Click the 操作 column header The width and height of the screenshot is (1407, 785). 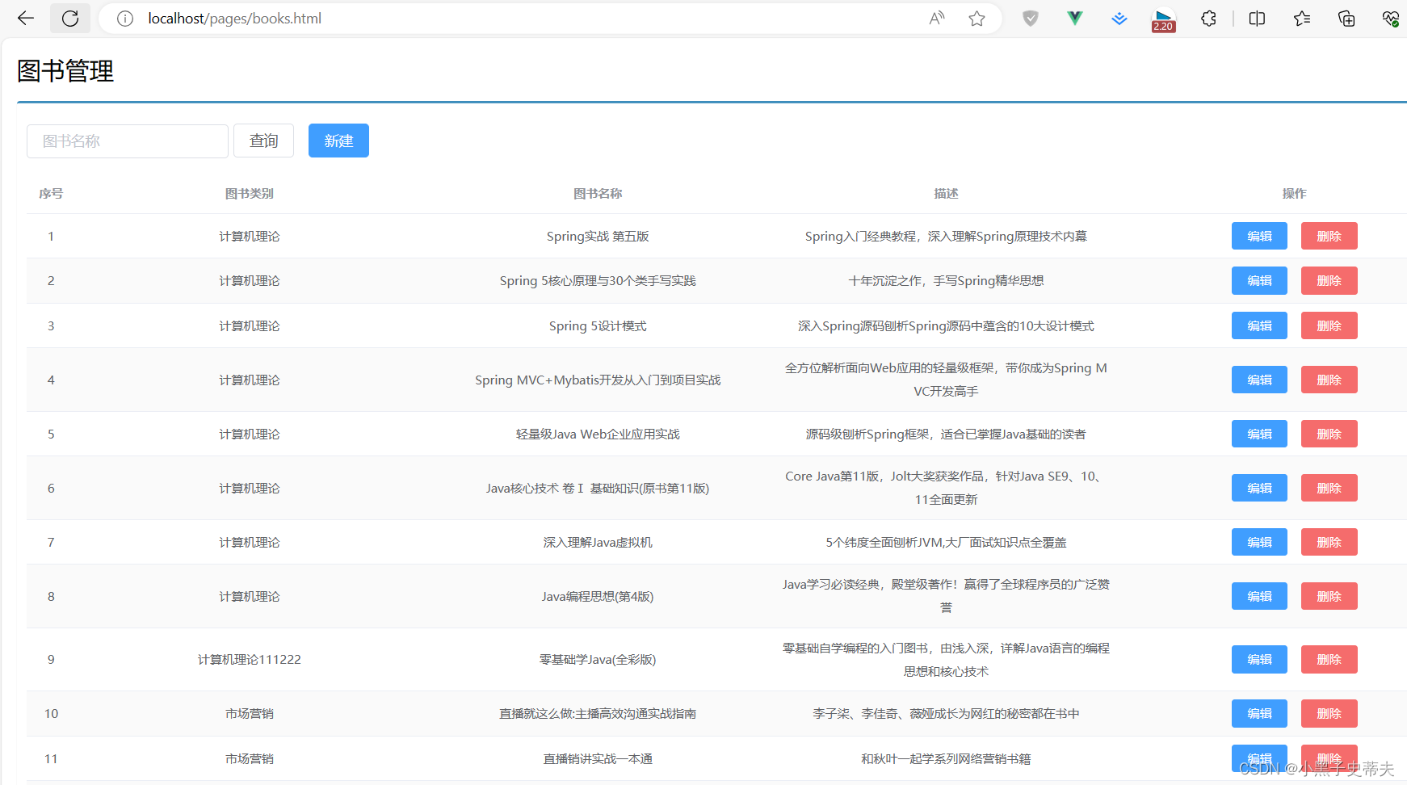pos(1294,193)
